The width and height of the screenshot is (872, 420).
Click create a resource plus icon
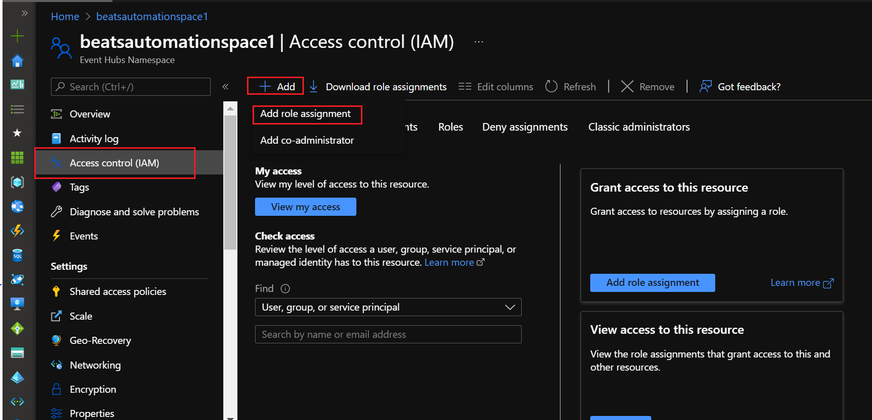pyautogui.click(x=17, y=36)
